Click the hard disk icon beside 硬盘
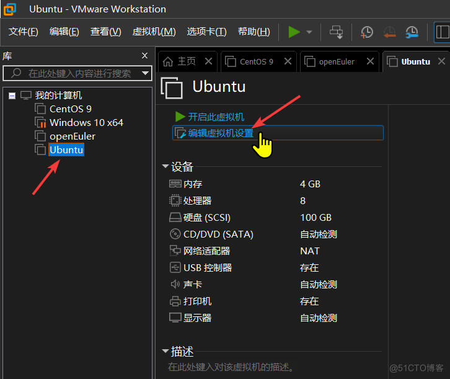Image resolution: width=450 pixels, height=379 pixels. click(x=175, y=217)
